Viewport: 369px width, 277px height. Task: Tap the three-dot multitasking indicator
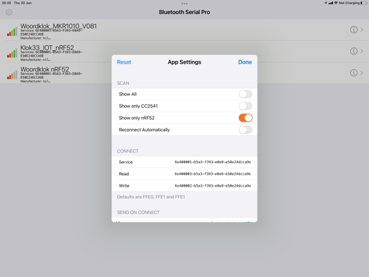[184, 3]
